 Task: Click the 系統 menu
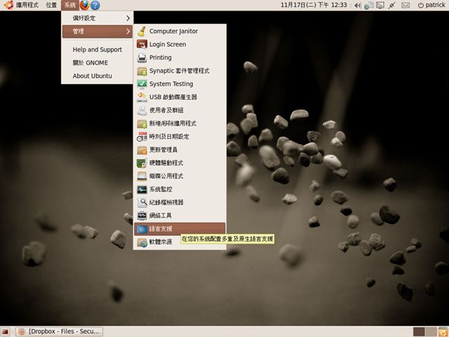click(x=70, y=5)
